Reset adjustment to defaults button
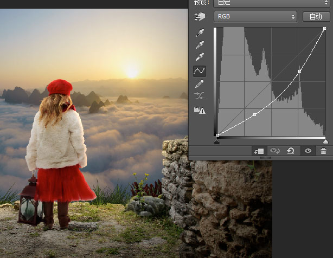333x258 pixels. (x=291, y=151)
